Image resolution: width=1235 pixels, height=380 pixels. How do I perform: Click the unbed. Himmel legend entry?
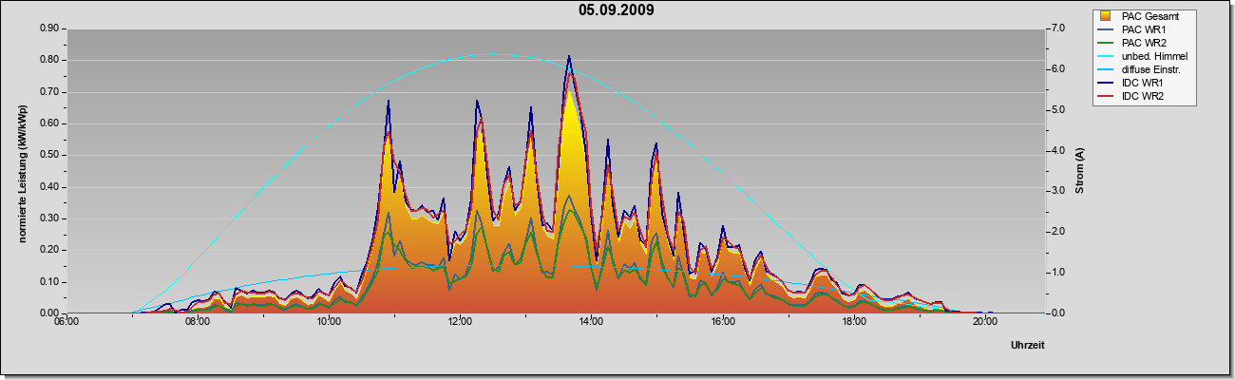tap(1143, 56)
